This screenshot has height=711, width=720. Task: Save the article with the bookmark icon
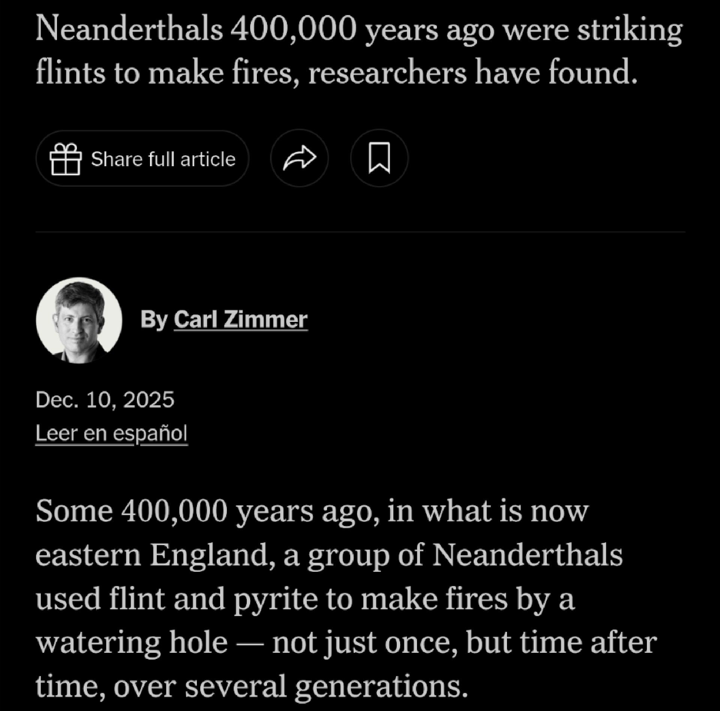[379, 158]
